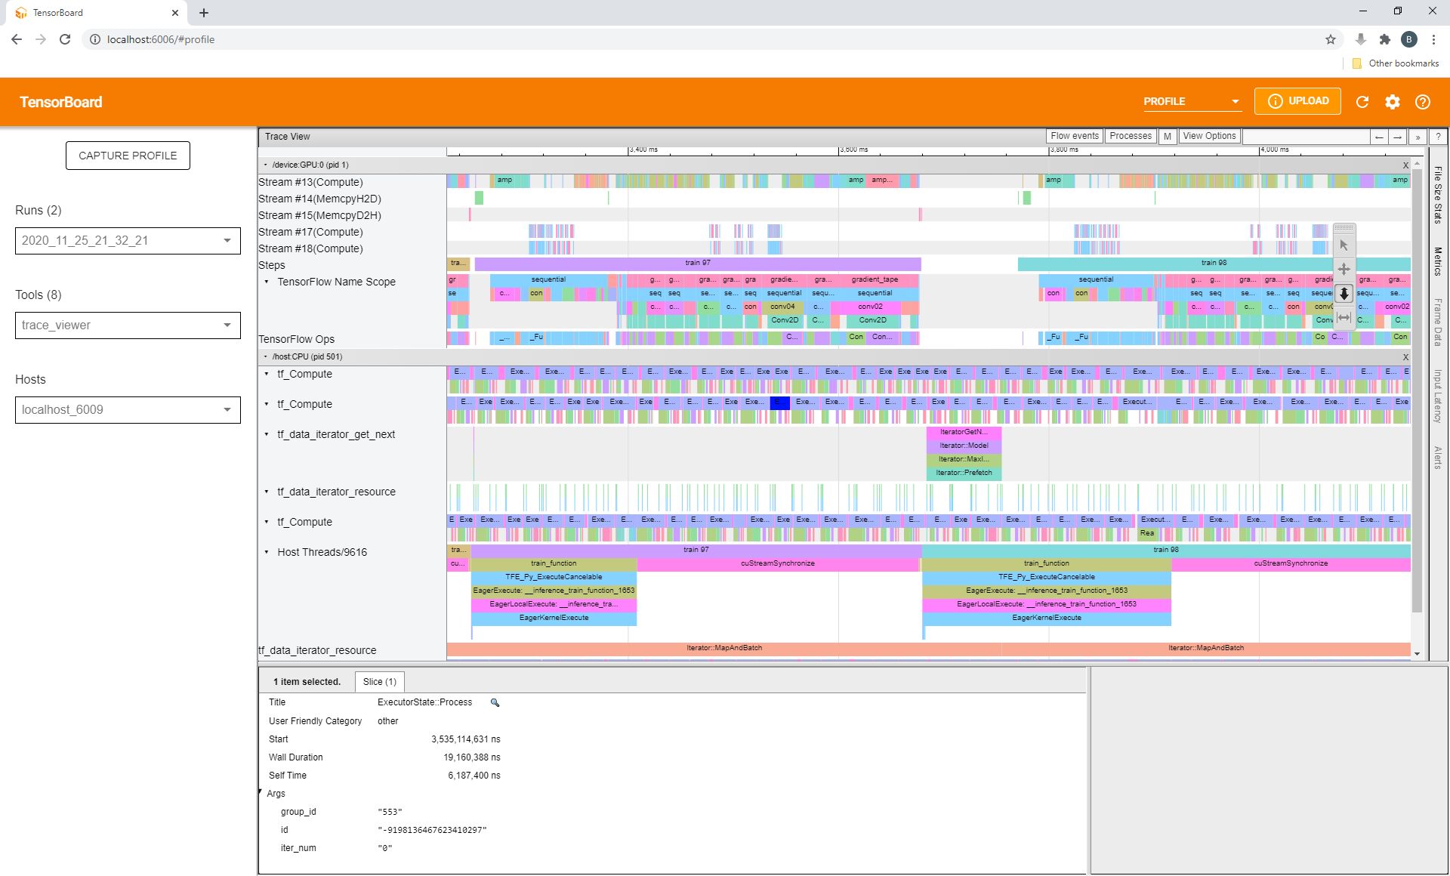Activate the pan tool in the trace viewer

click(1344, 269)
